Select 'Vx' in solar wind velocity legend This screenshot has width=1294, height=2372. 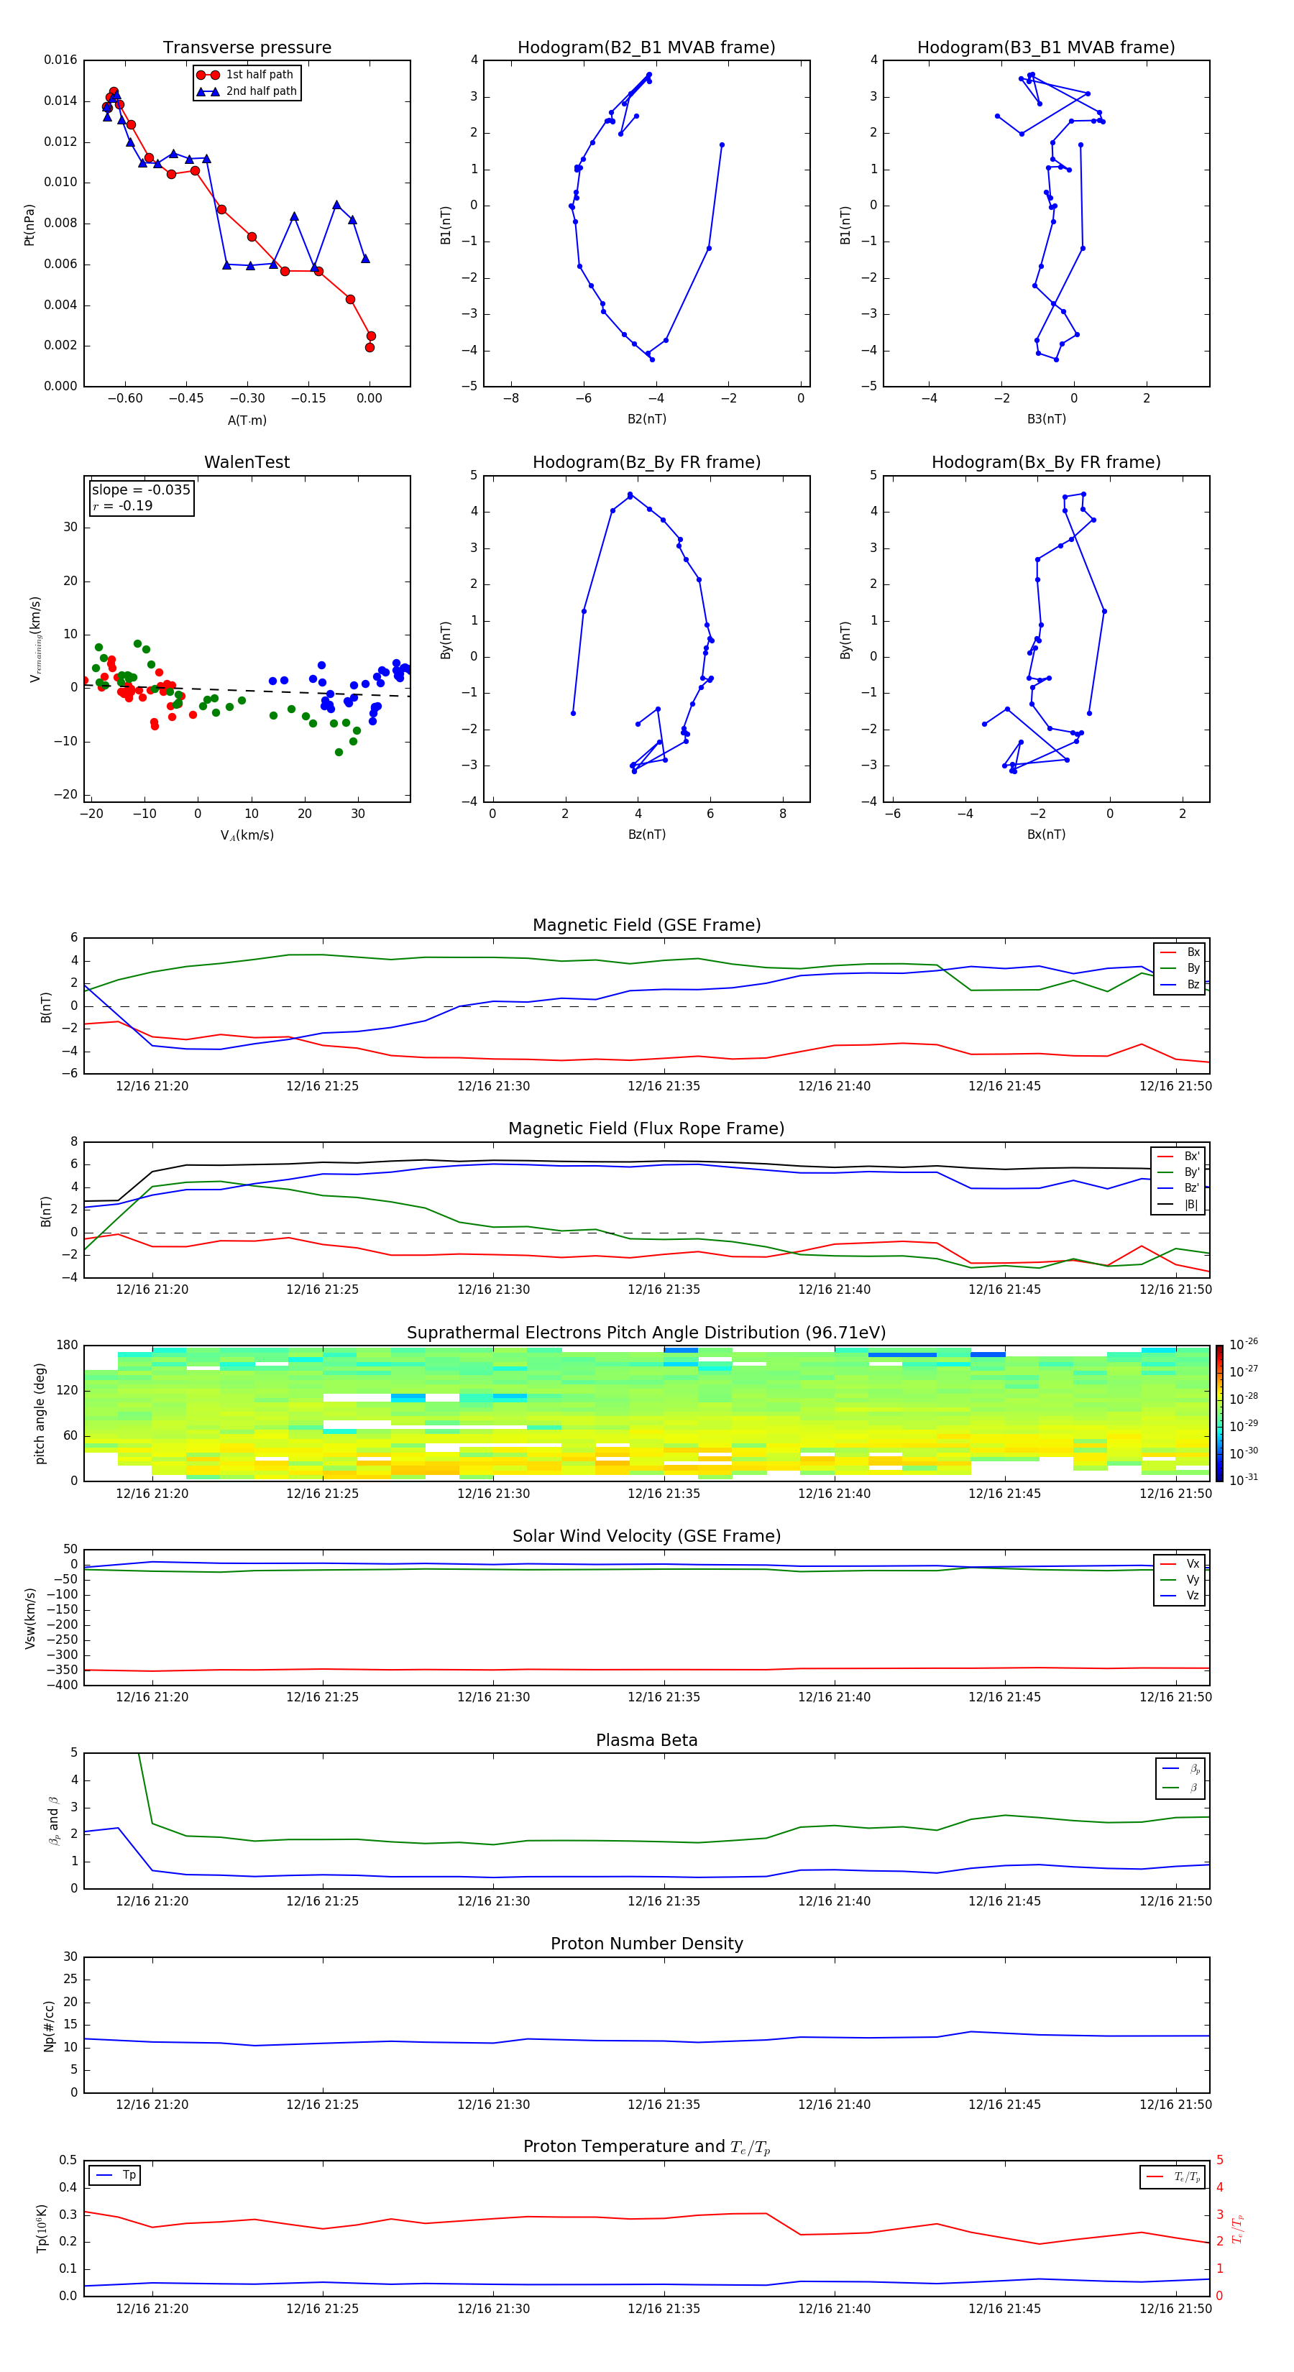coord(1180,1565)
